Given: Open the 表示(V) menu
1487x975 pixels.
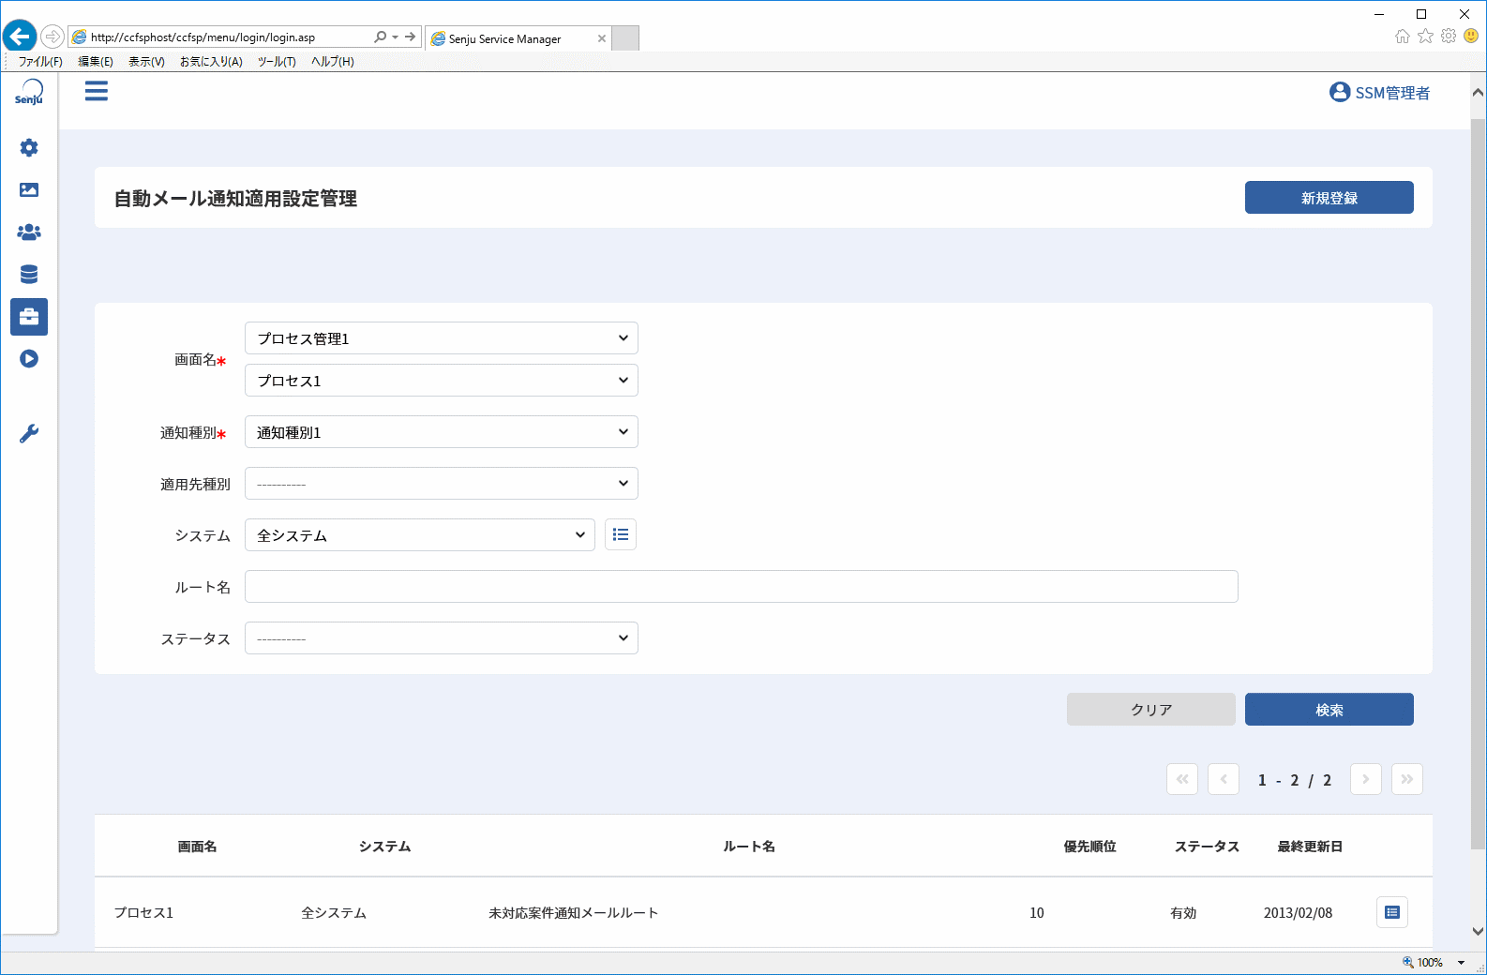Looking at the screenshot, I should click(146, 62).
